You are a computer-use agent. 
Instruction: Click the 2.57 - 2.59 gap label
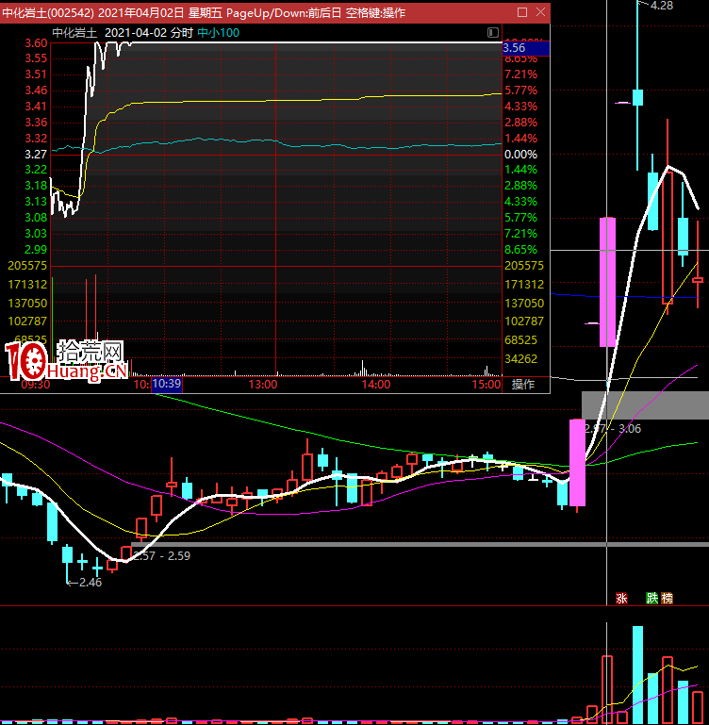coord(161,556)
